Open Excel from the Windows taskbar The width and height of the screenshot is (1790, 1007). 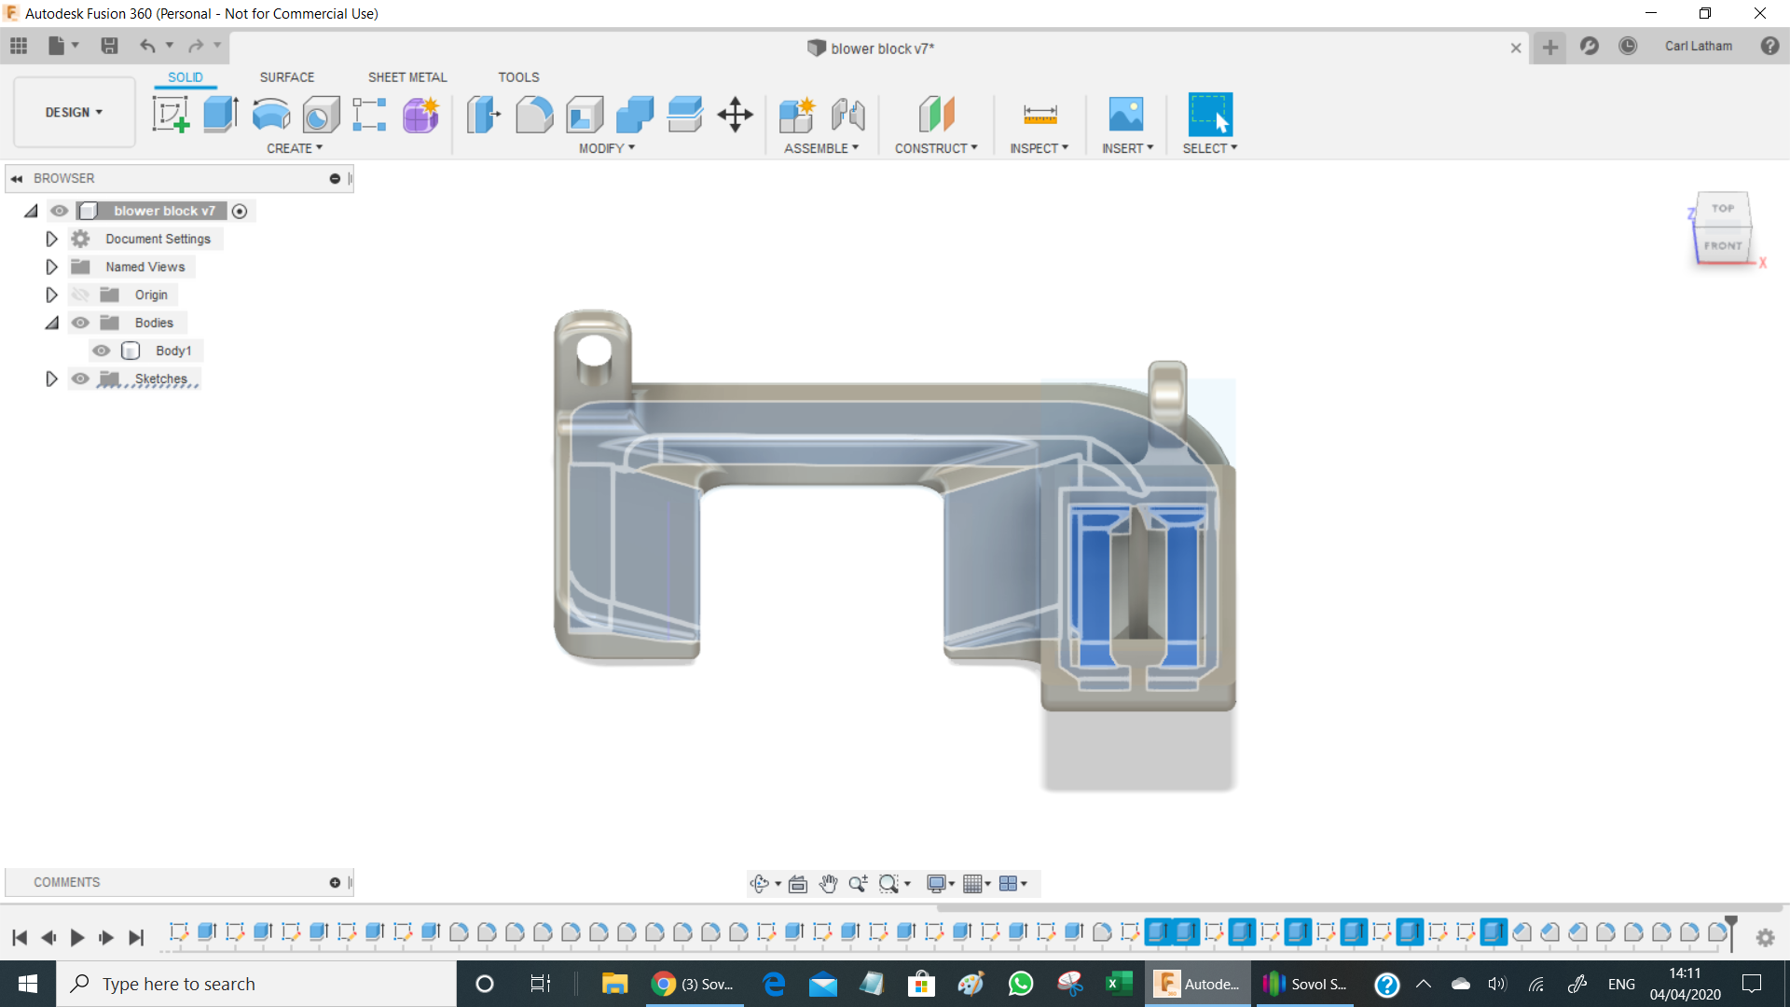[x=1119, y=984]
